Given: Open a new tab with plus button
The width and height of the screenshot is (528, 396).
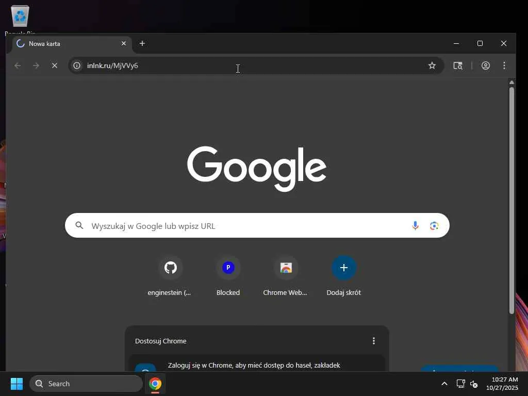Looking at the screenshot, I should [142, 43].
